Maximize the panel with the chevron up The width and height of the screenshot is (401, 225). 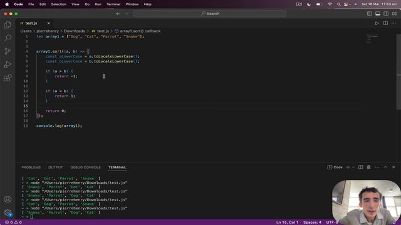[x=385, y=167]
